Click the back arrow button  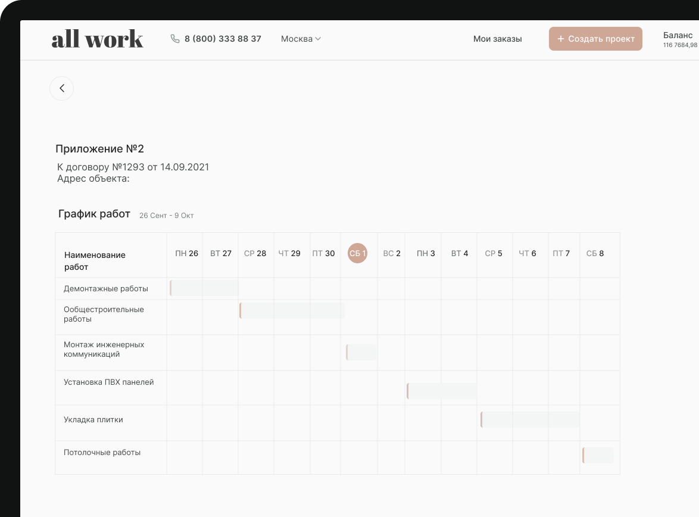click(61, 89)
